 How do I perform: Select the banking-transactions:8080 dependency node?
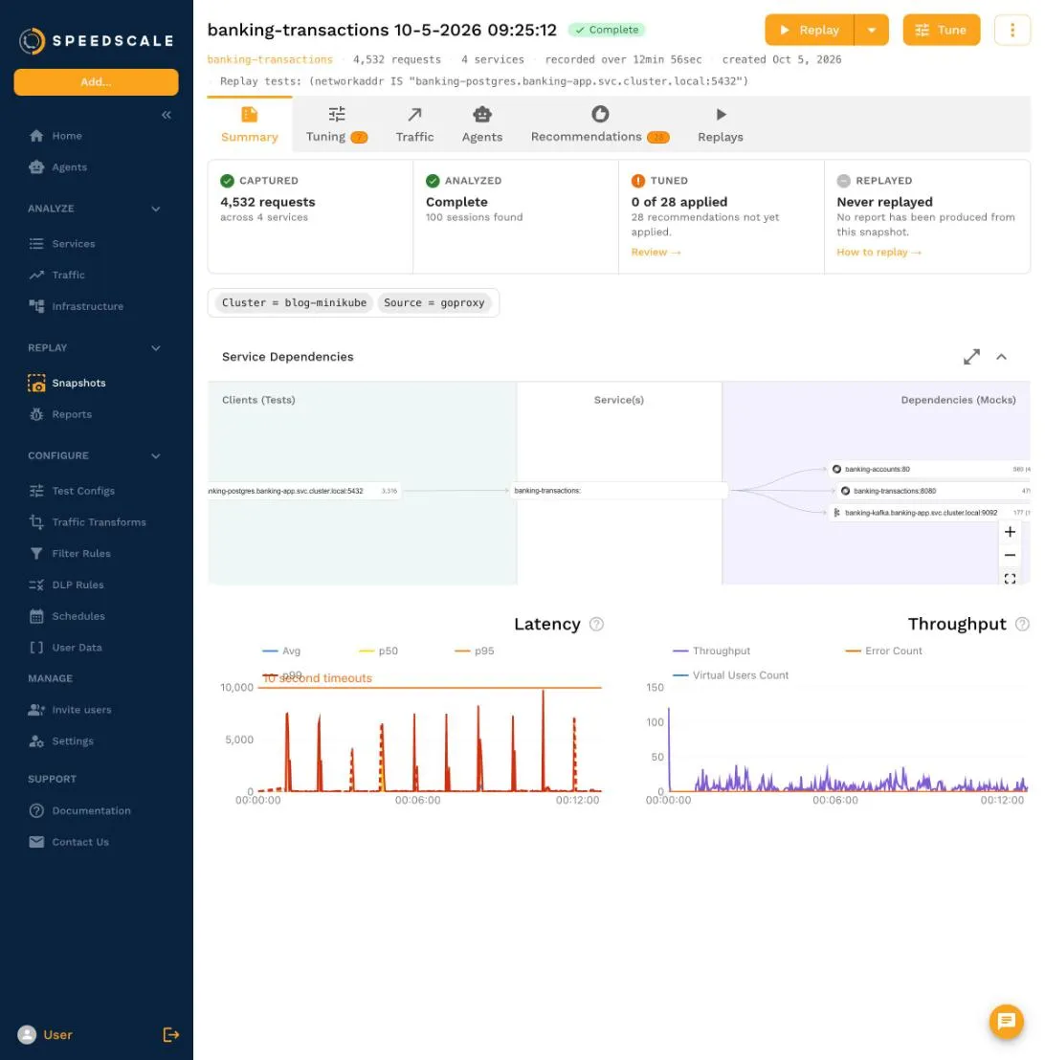pos(933,491)
